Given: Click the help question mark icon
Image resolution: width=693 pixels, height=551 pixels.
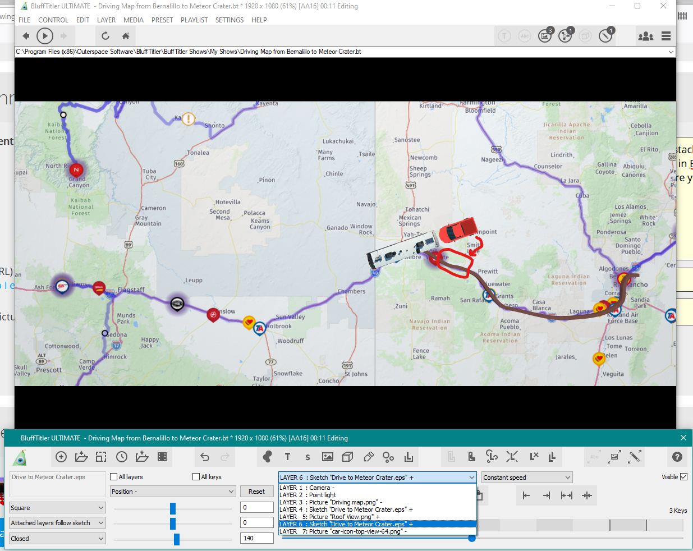Looking at the screenshot, I should tap(677, 457).
